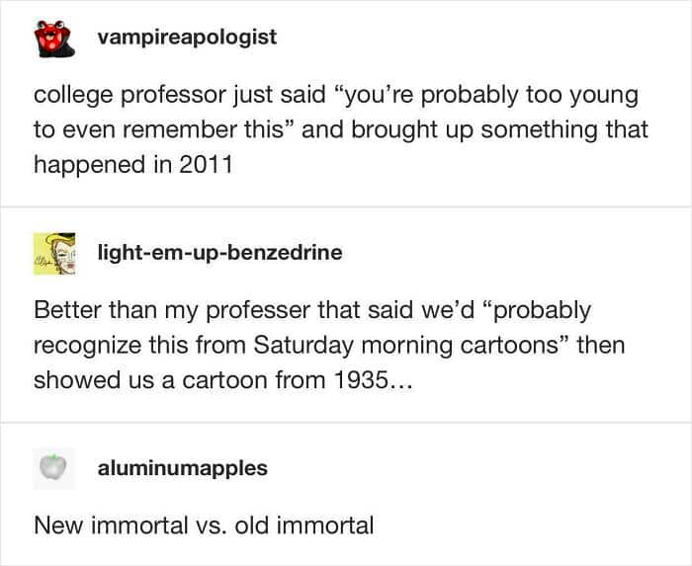This screenshot has height=566, width=692.
Task: Click "to even remember this" text
Action: [158, 129]
